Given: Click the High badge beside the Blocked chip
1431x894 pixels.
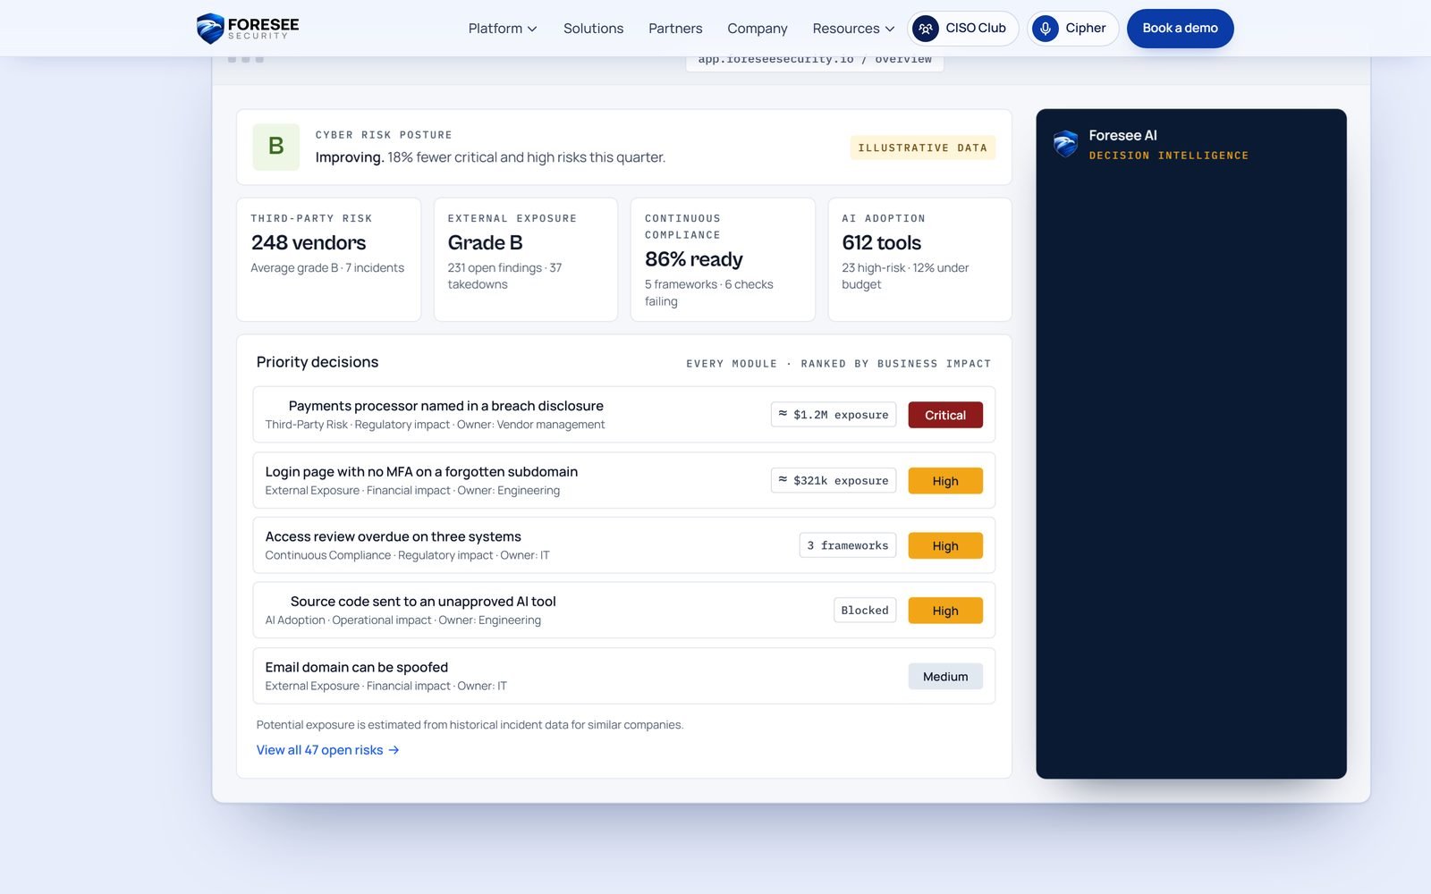Looking at the screenshot, I should pos(945,611).
